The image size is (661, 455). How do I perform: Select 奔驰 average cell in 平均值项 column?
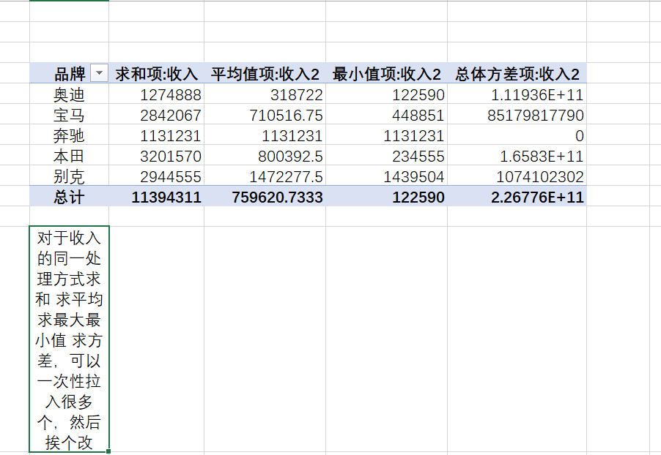coord(265,135)
